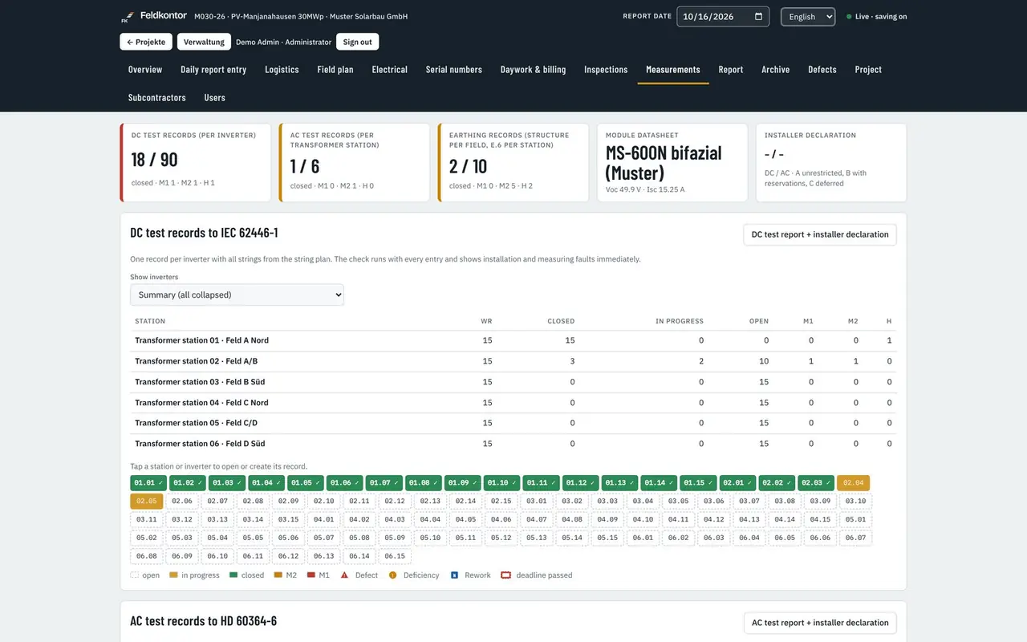1027x642 pixels.
Task: Click the Feldkontor logo icon
Action: [x=126, y=16]
